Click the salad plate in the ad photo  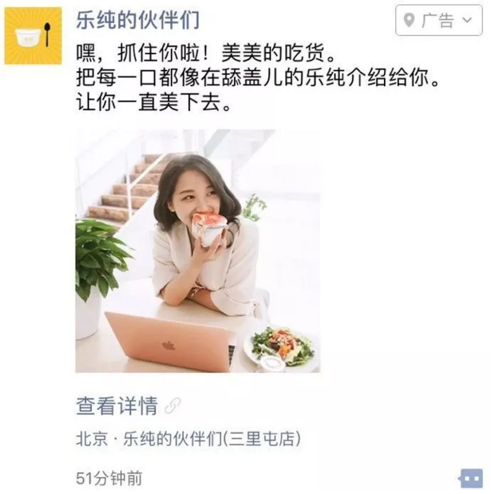(280, 348)
